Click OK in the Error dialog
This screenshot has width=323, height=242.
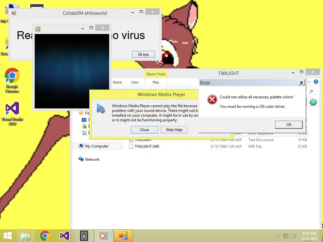point(289,125)
